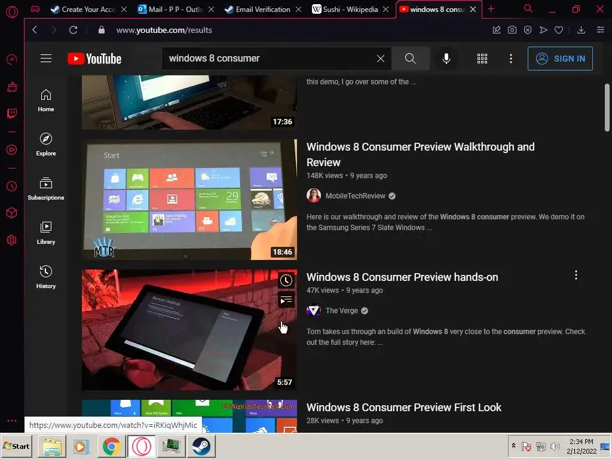Open Opera sidebar settings gear
Image resolution: width=612 pixels, height=459 pixels.
pyautogui.click(x=12, y=240)
